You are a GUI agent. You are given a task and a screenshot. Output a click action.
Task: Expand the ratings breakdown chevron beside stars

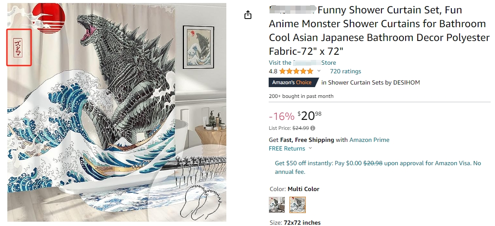tap(319, 71)
